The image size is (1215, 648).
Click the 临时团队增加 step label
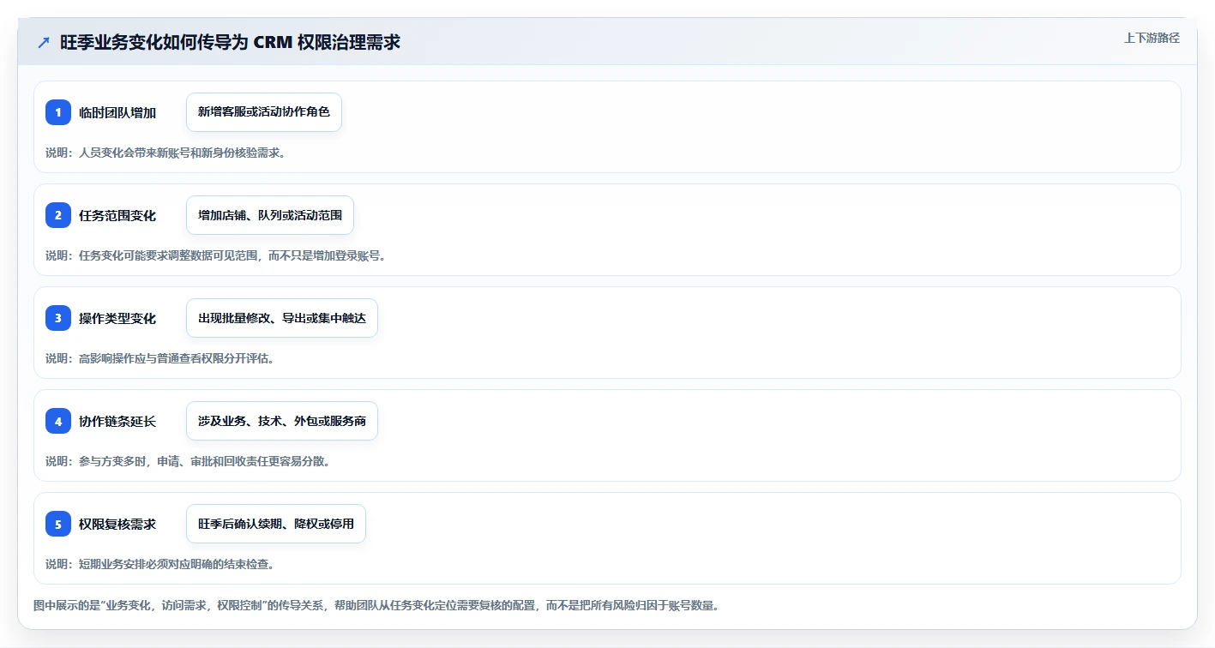coord(117,112)
